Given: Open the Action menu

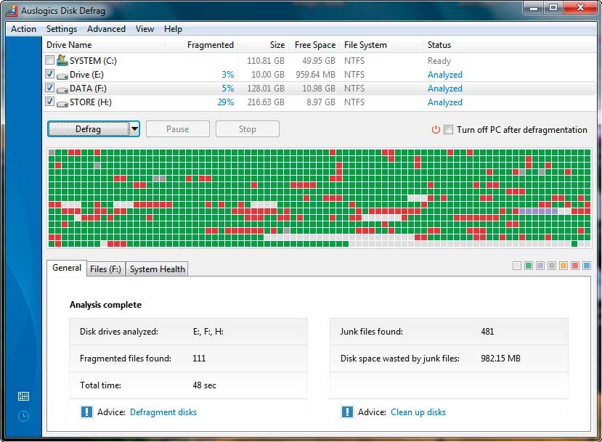Looking at the screenshot, I should click(x=23, y=29).
